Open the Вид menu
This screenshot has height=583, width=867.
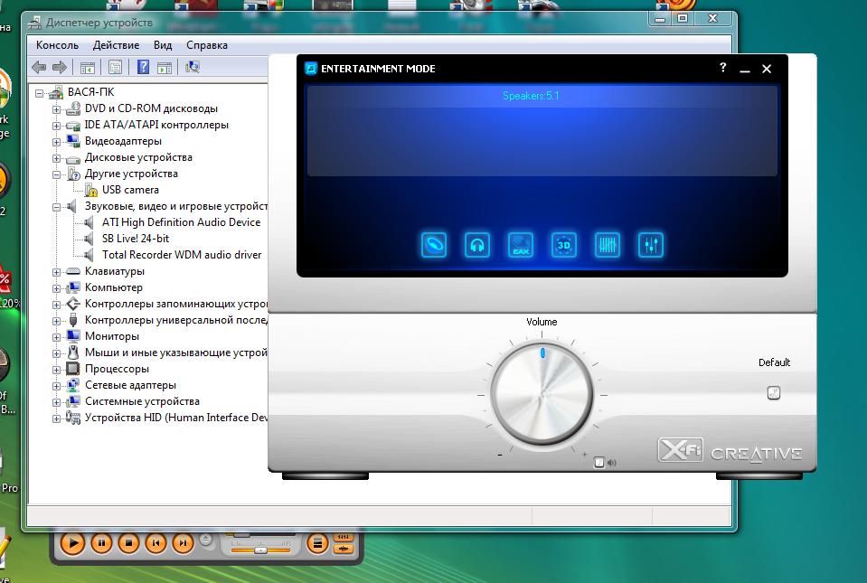pos(163,45)
